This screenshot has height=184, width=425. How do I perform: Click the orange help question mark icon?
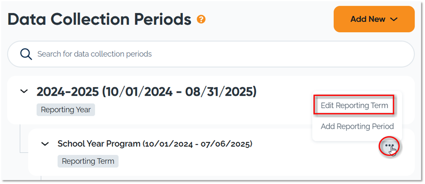(x=201, y=19)
